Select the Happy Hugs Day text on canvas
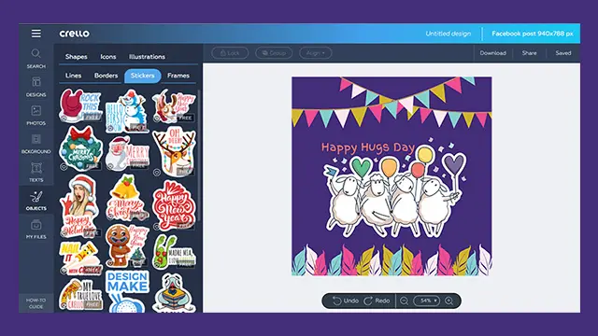Screen dimensions: 598x336 367,147
